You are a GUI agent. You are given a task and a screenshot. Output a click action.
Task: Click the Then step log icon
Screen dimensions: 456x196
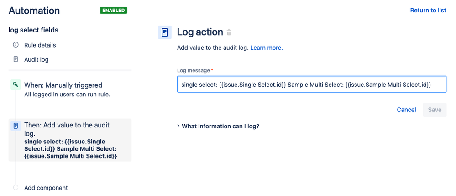(x=16, y=126)
